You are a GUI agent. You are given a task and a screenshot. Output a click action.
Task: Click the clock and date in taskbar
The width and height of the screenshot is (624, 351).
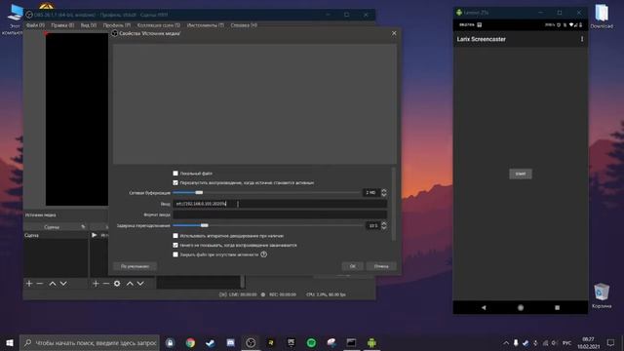588,342
